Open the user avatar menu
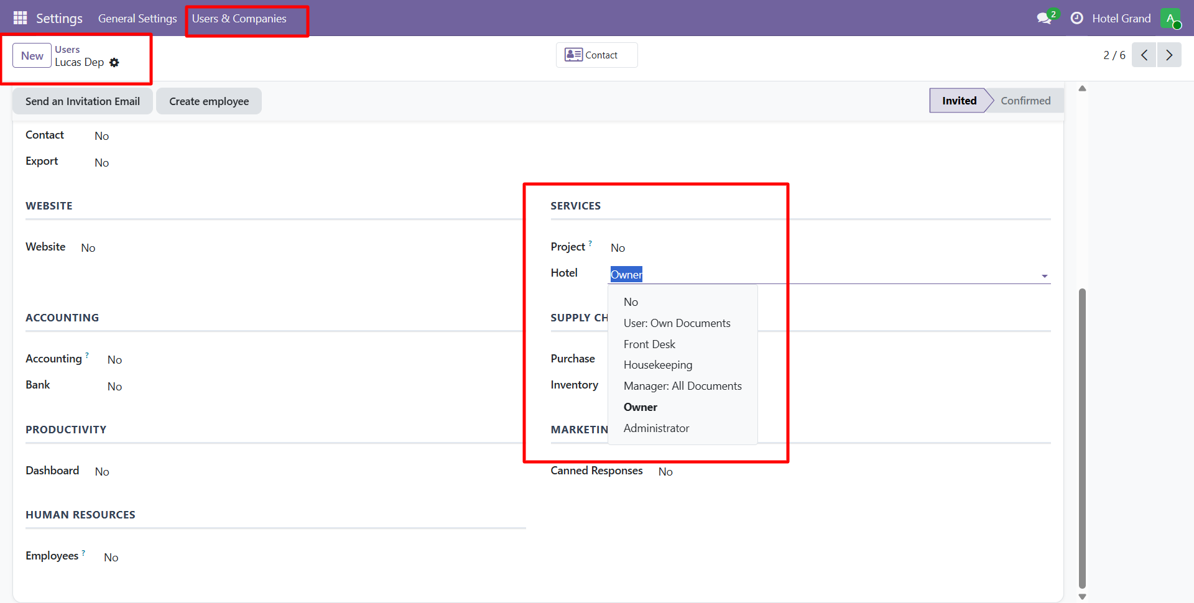 click(x=1170, y=19)
